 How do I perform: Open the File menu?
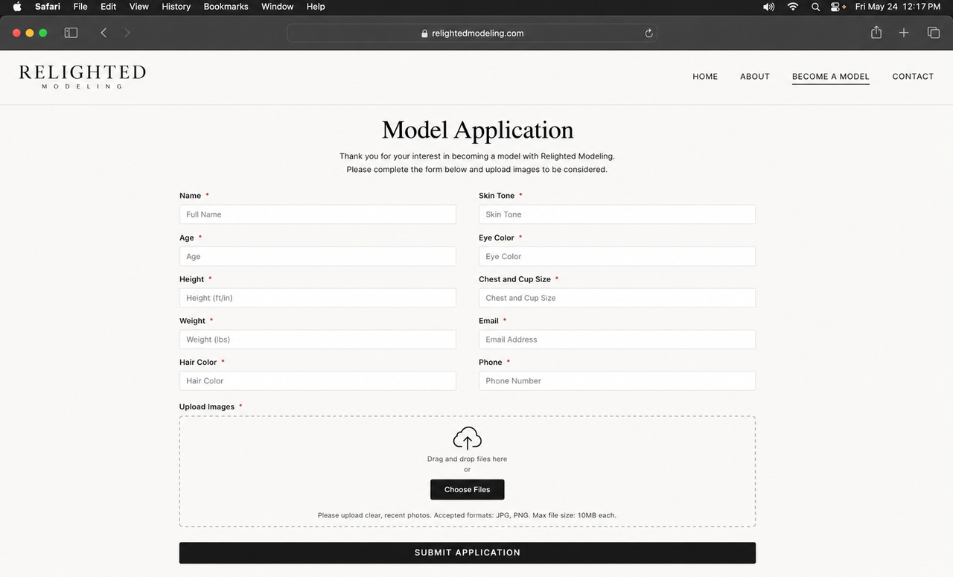click(80, 7)
